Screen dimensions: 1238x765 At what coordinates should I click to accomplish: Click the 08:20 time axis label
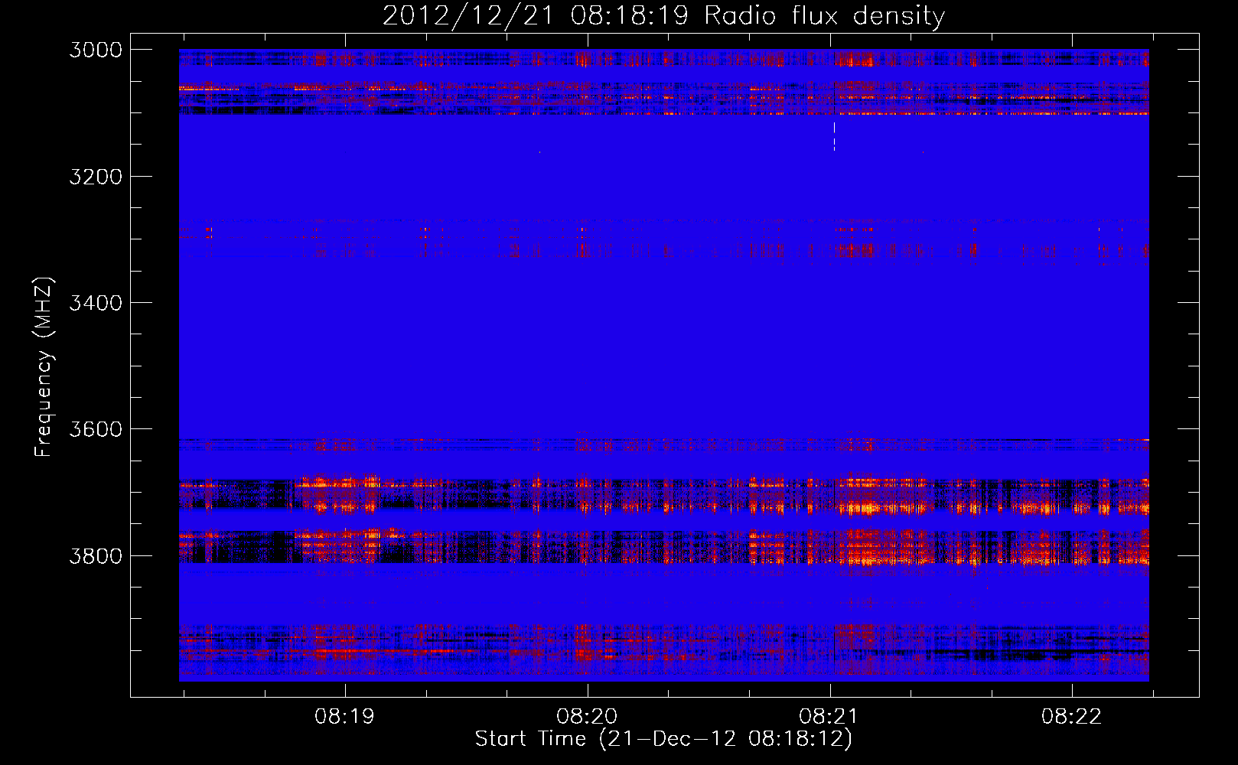587,717
